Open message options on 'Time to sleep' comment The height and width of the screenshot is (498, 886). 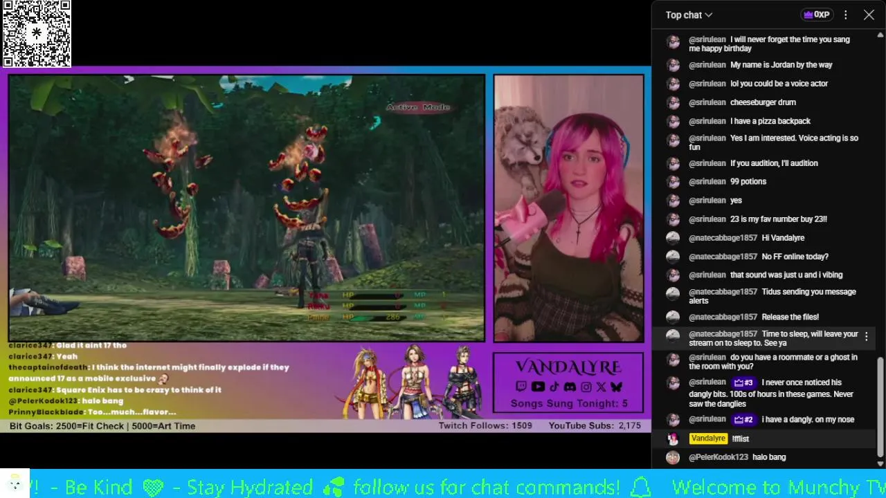[866, 337]
